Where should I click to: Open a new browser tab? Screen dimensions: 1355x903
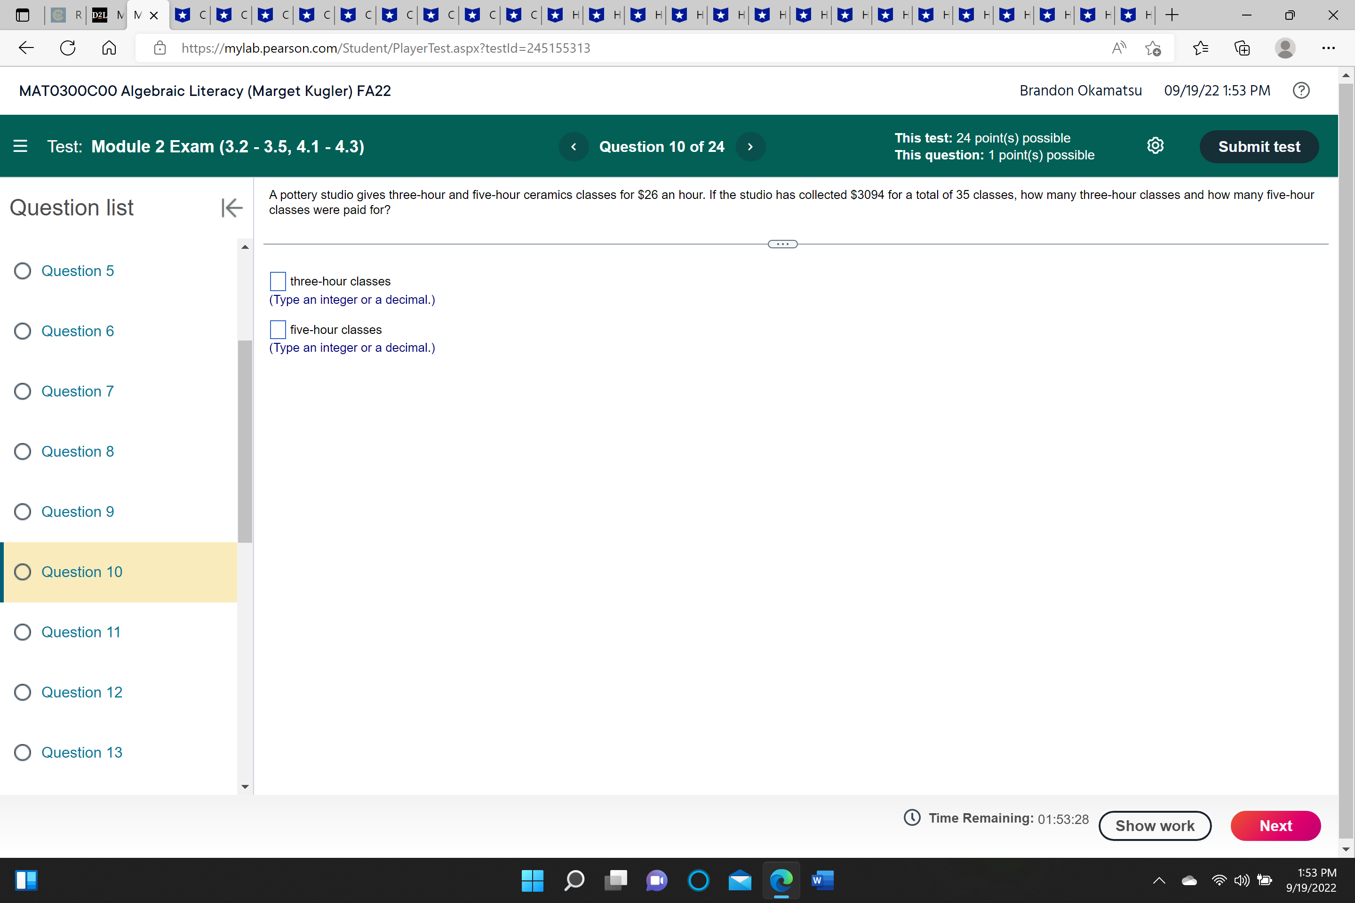pyautogui.click(x=1172, y=15)
